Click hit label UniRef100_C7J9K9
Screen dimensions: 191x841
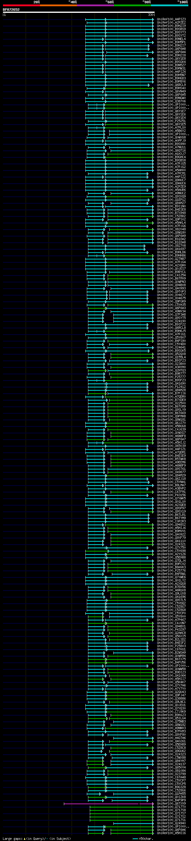pyautogui.click(x=171, y=712)
